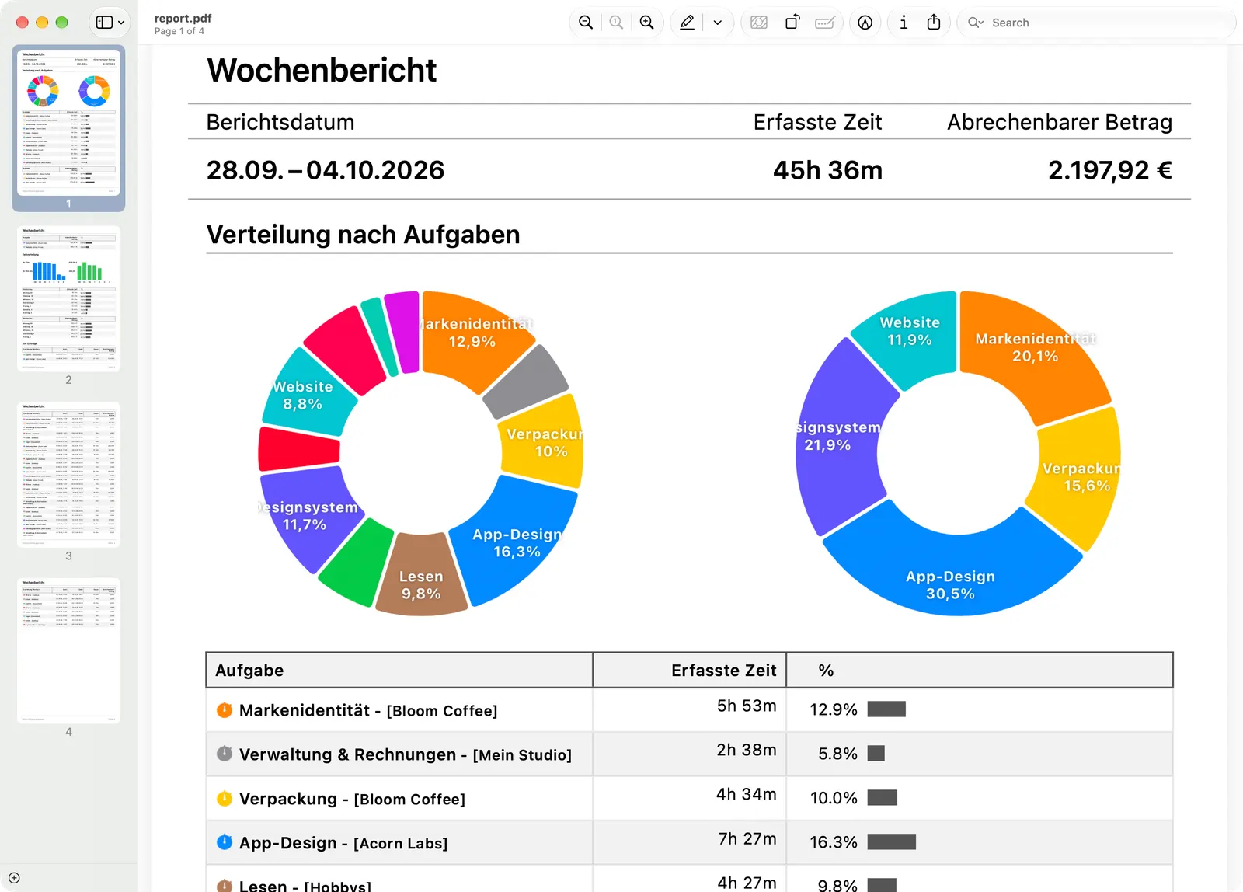The width and height of the screenshot is (1243, 892).
Task: Click the orange clock icon beside Markenidentität
Action: tap(225, 709)
